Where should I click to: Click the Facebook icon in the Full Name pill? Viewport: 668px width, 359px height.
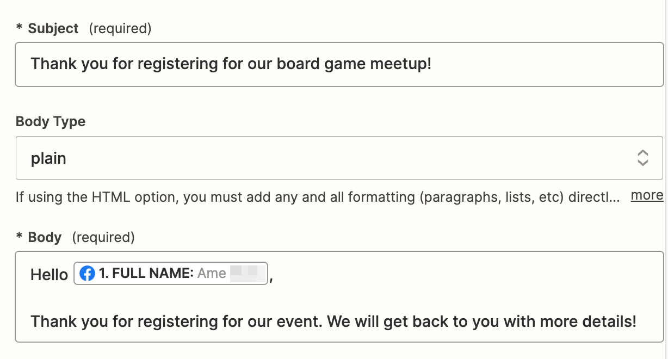point(87,274)
